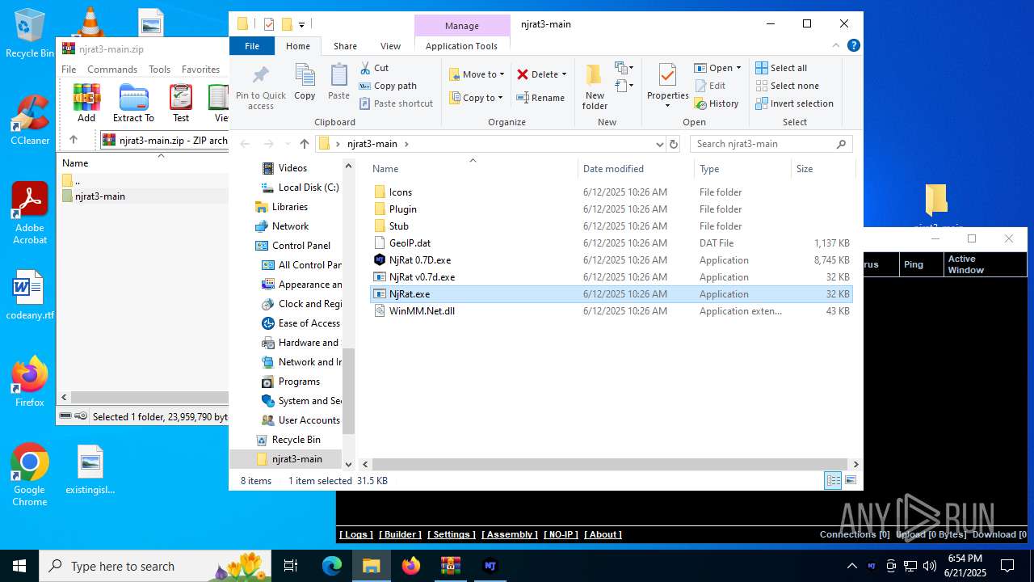The height and width of the screenshot is (582, 1034).
Task: Click the Explorer Help question mark icon
Action: (854, 46)
